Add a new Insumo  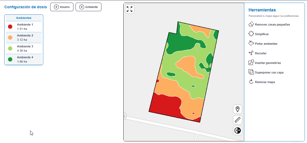62,7
